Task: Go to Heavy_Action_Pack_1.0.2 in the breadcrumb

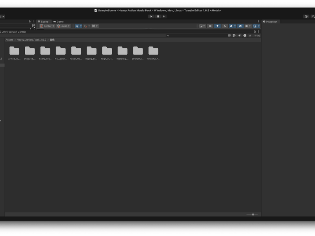Action: (x=31, y=40)
